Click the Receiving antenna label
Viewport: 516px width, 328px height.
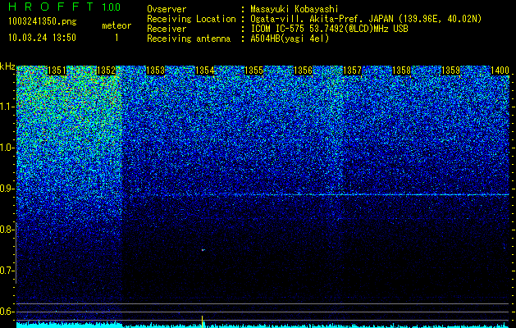click(189, 39)
